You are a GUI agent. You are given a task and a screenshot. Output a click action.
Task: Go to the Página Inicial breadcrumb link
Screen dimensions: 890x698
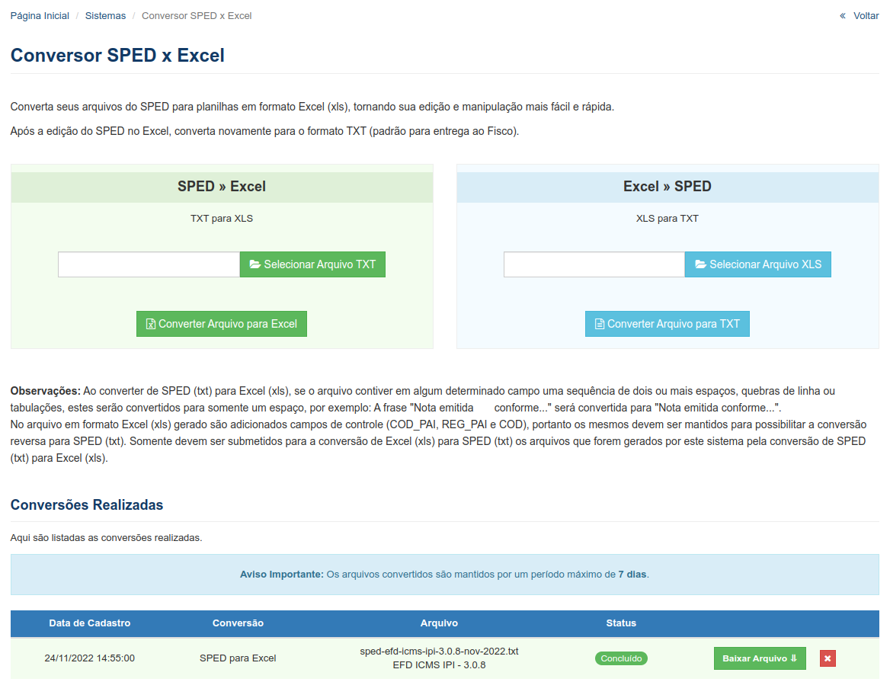click(x=40, y=16)
